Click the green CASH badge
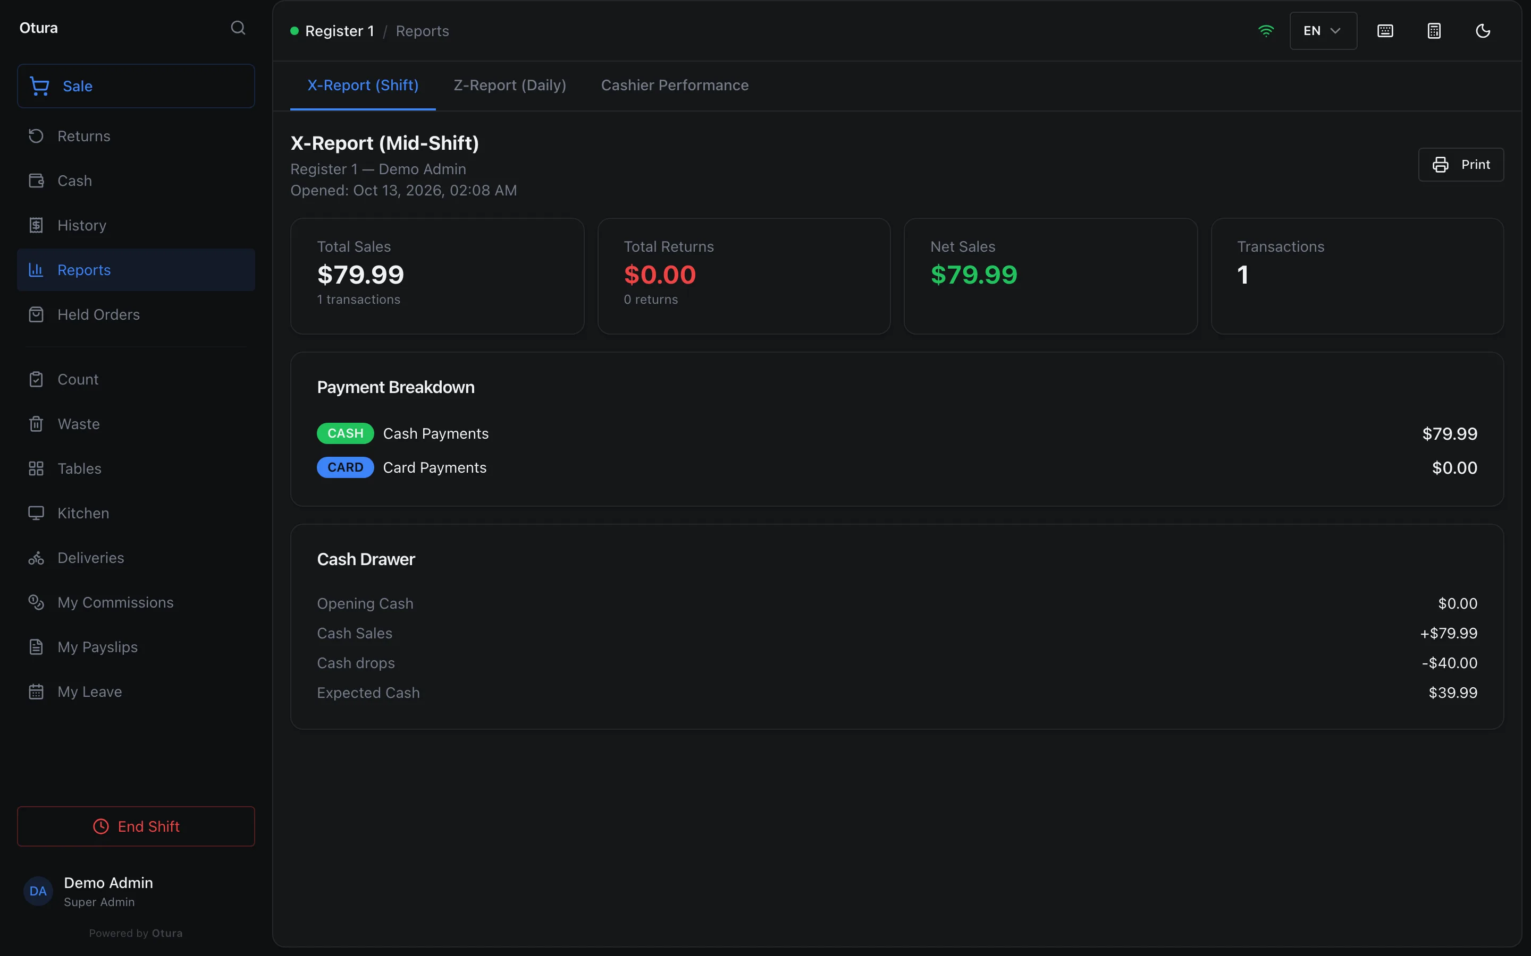This screenshot has width=1531, height=956. pyautogui.click(x=346, y=434)
